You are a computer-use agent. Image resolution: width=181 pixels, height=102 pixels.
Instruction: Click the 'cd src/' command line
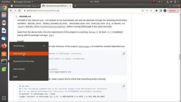point(24,86)
